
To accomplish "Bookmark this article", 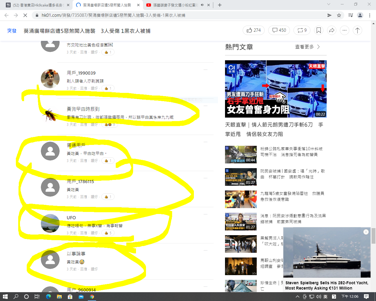I will tap(319, 30).
